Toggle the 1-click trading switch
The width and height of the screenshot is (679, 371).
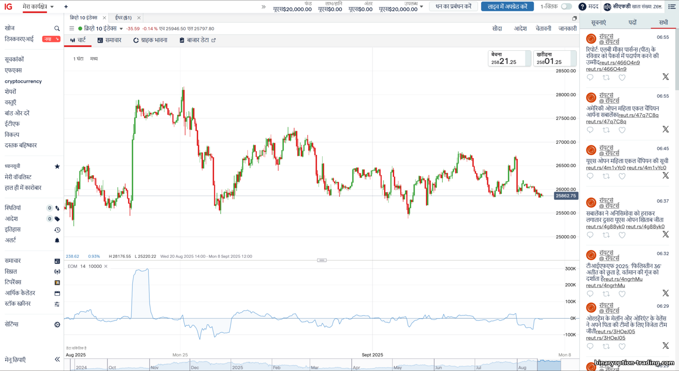(566, 6)
